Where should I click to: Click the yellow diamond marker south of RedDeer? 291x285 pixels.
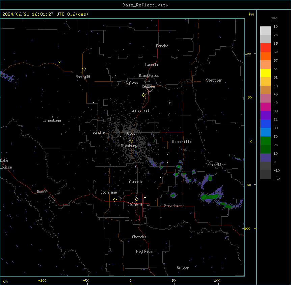(x=144, y=95)
